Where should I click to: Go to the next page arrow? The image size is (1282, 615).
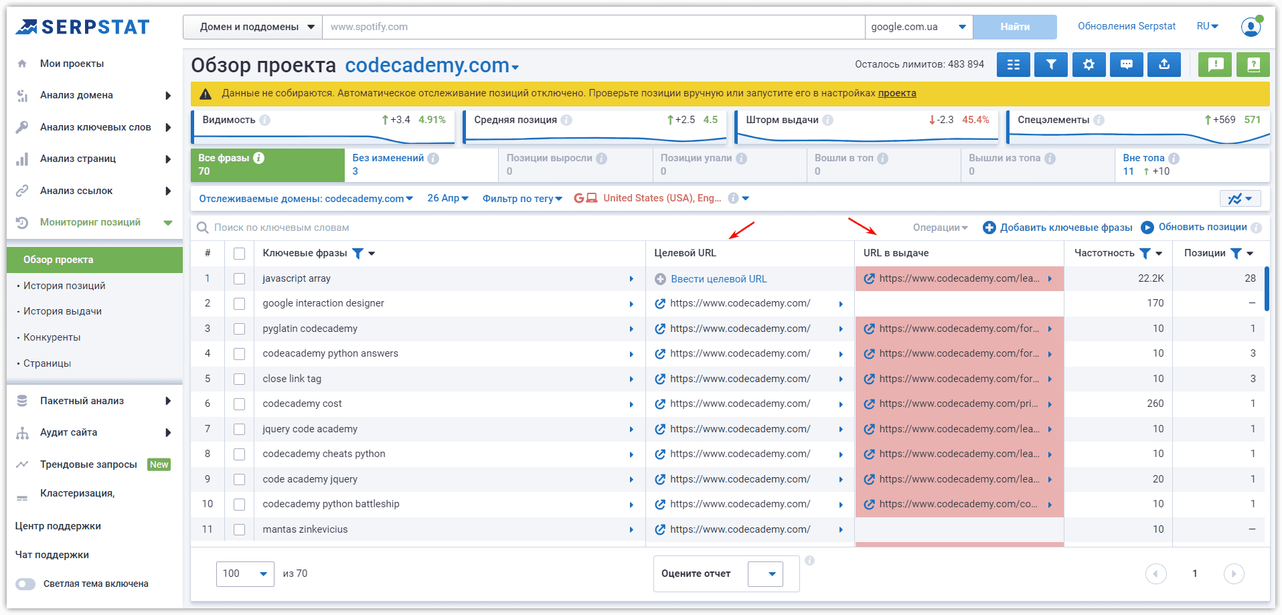[x=1234, y=574]
